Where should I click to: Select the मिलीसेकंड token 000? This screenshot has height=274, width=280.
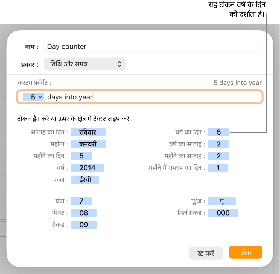click(x=223, y=213)
